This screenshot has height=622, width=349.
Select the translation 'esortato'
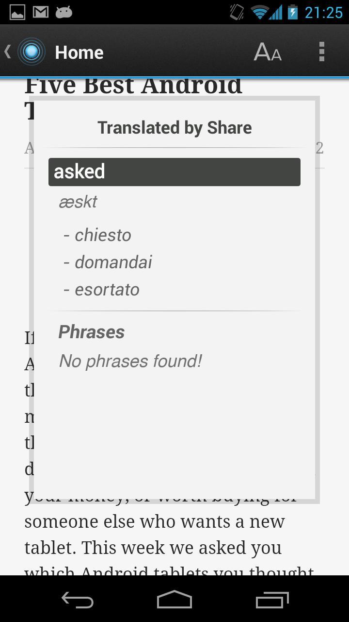tap(107, 290)
